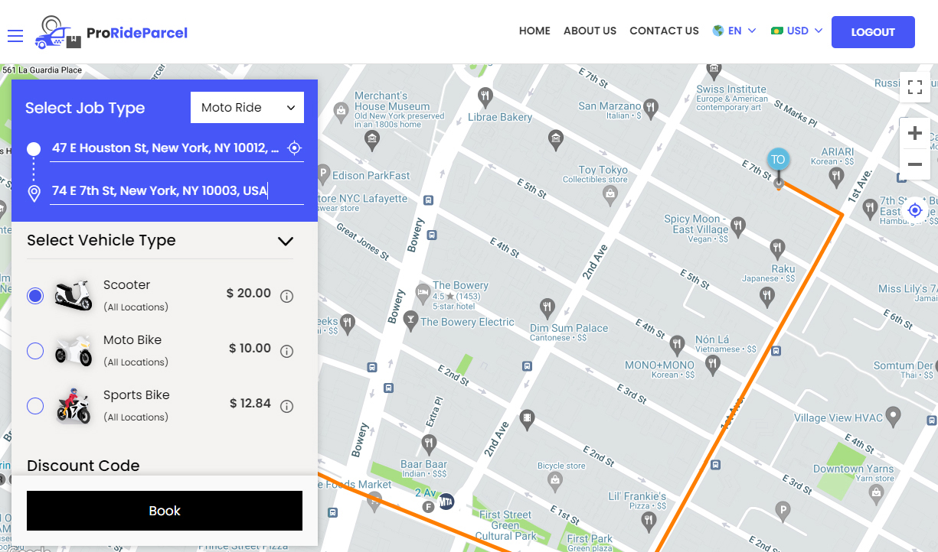Open ARIARI restaurant pin
This screenshot has height=552, width=938.
(x=836, y=177)
